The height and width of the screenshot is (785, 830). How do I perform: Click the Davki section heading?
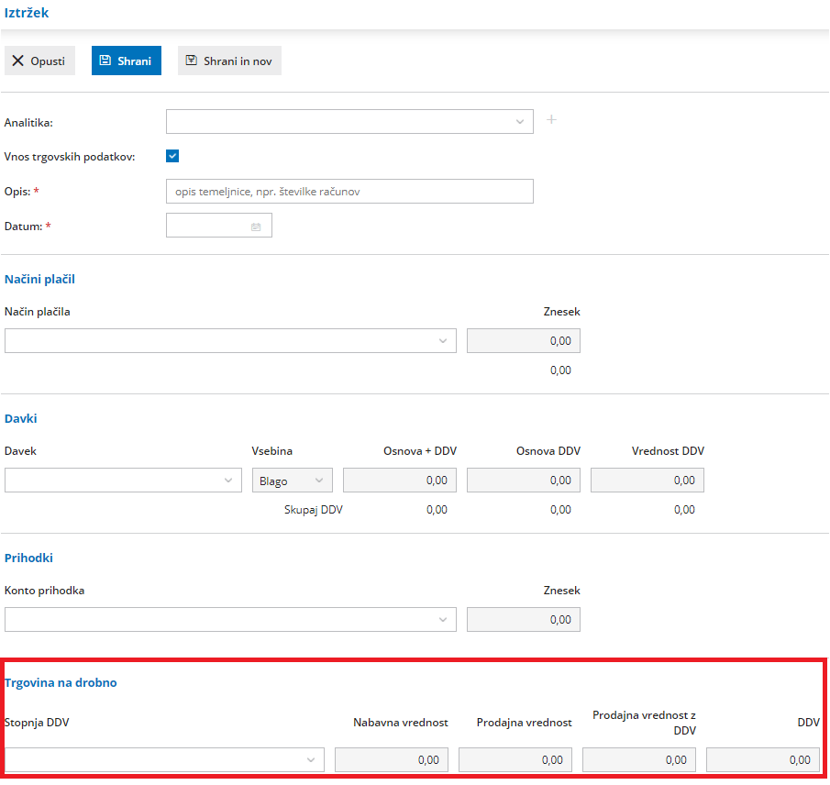pos(21,418)
